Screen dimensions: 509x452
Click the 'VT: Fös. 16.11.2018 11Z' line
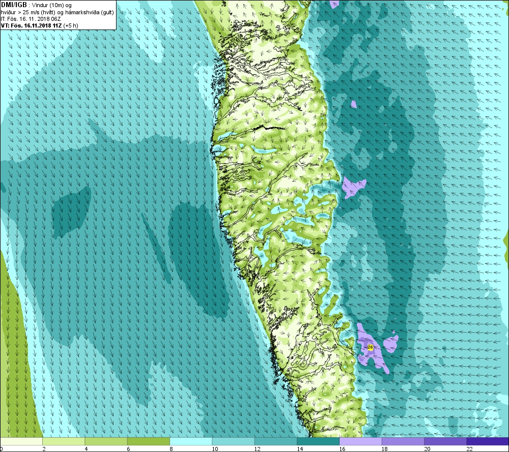[39, 25]
